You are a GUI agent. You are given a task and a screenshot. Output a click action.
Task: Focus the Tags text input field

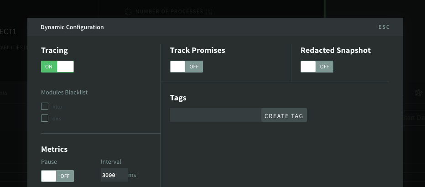(215, 115)
